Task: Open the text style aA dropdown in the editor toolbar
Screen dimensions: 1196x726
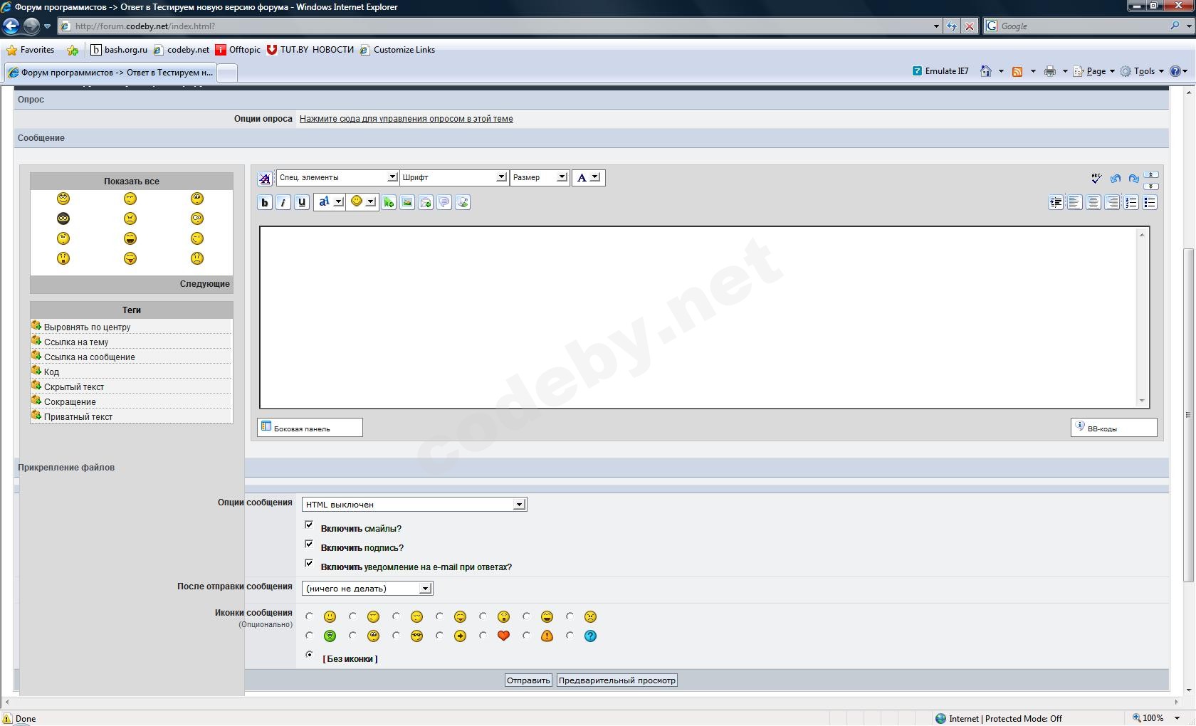Action: 329,202
